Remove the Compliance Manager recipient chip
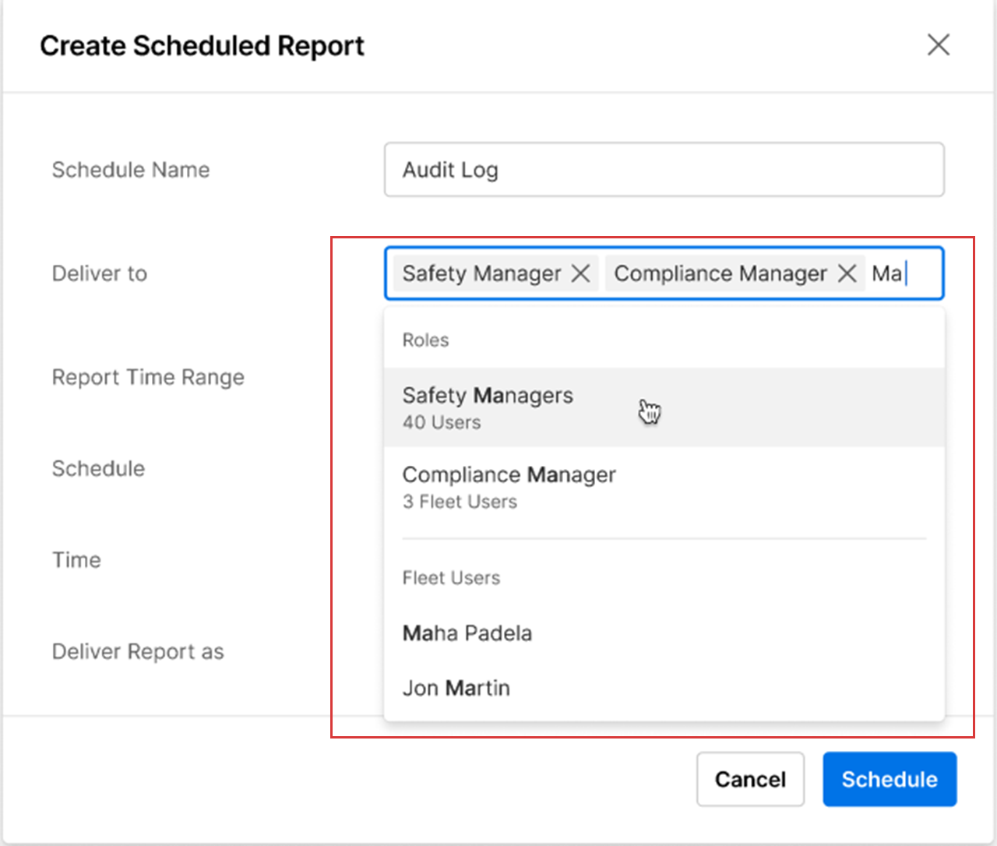This screenshot has height=846, width=997. coord(847,273)
